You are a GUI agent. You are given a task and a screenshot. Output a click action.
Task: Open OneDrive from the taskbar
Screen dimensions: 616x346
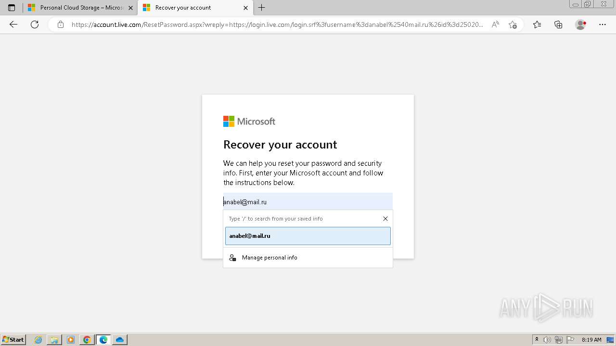120,340
